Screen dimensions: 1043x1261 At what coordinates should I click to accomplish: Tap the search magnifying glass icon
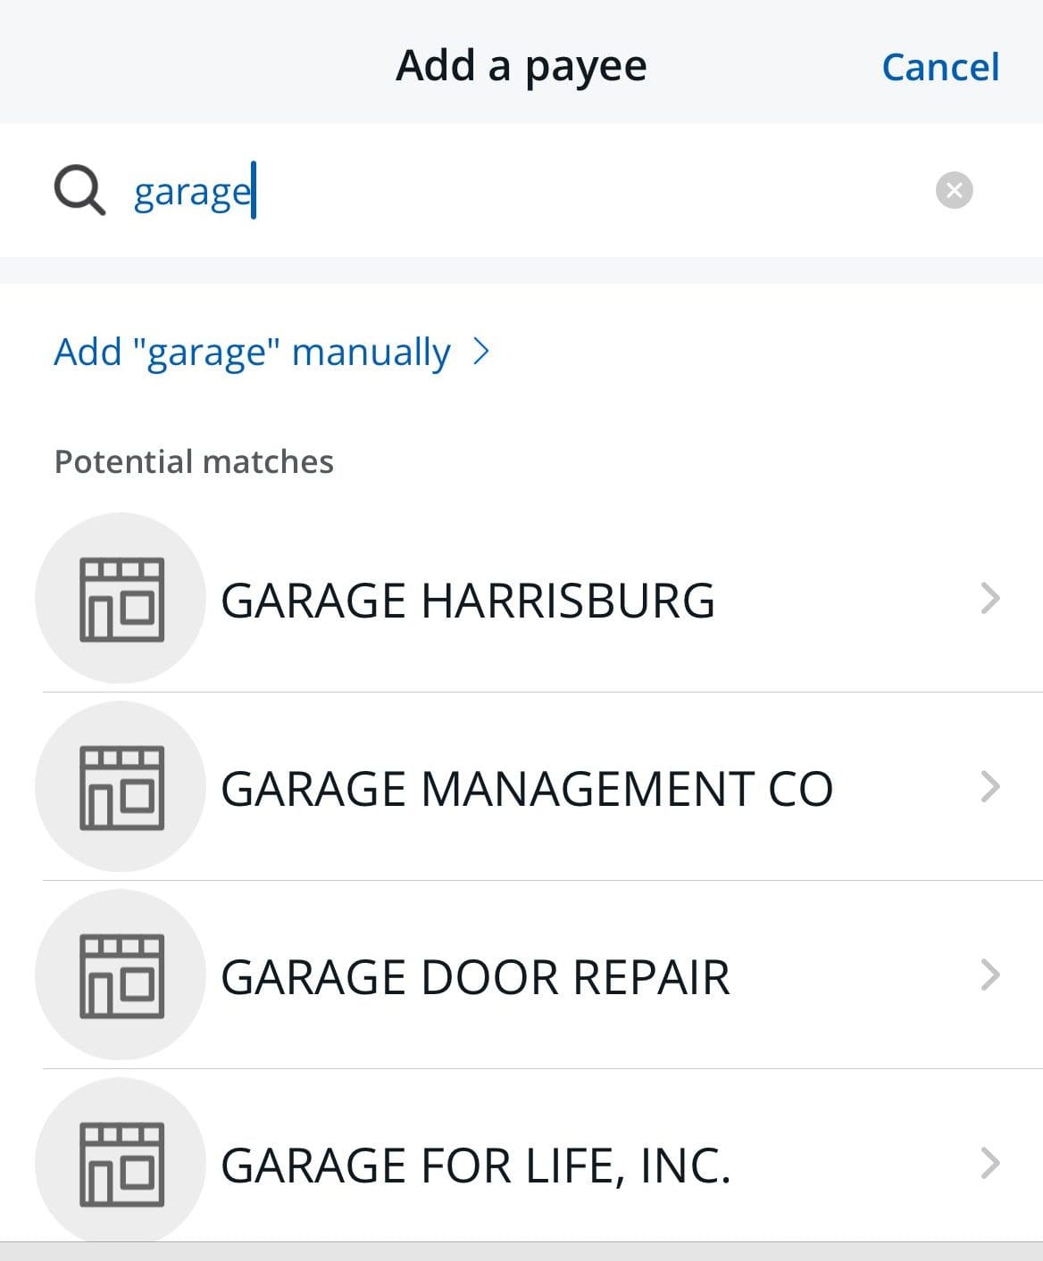pos(79,191)
